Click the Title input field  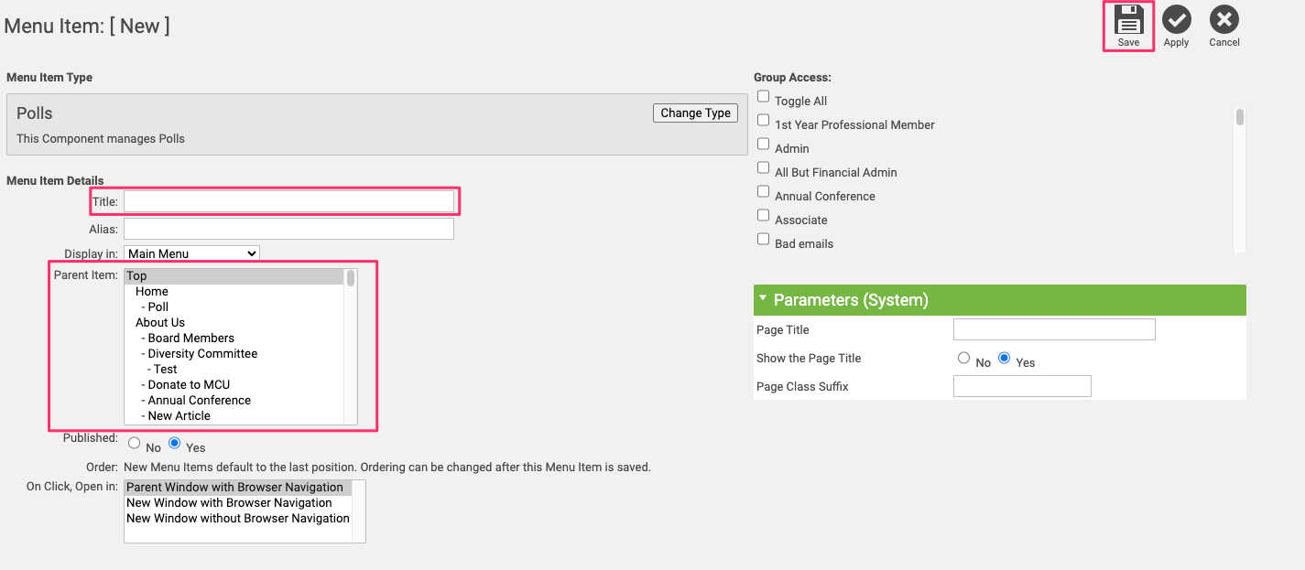coord(288,201)
